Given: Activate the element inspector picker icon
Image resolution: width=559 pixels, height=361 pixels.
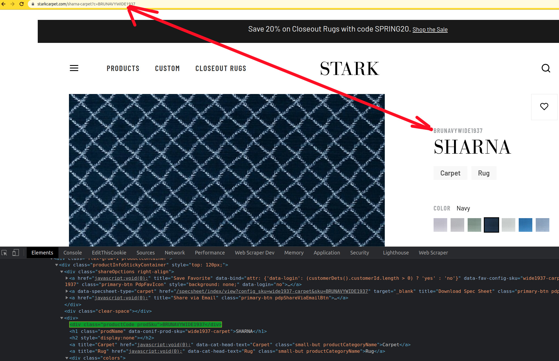Looking at the screenshot, I should tap(4, 253).
